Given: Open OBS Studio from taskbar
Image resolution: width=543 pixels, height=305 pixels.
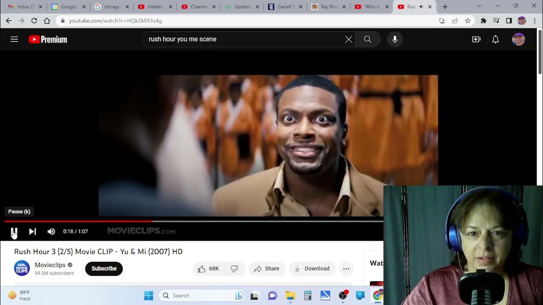Looking at the screenshot, I should click(x=343, y=296).
